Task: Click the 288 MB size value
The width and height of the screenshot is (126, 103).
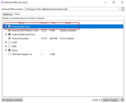Action: click(53, 38)
